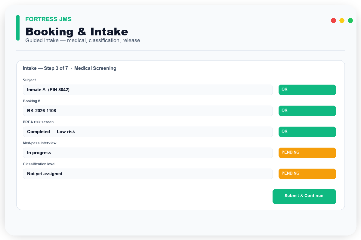Click the green window dot
This screenshot has width=361, height=240.
pos(350,20)
